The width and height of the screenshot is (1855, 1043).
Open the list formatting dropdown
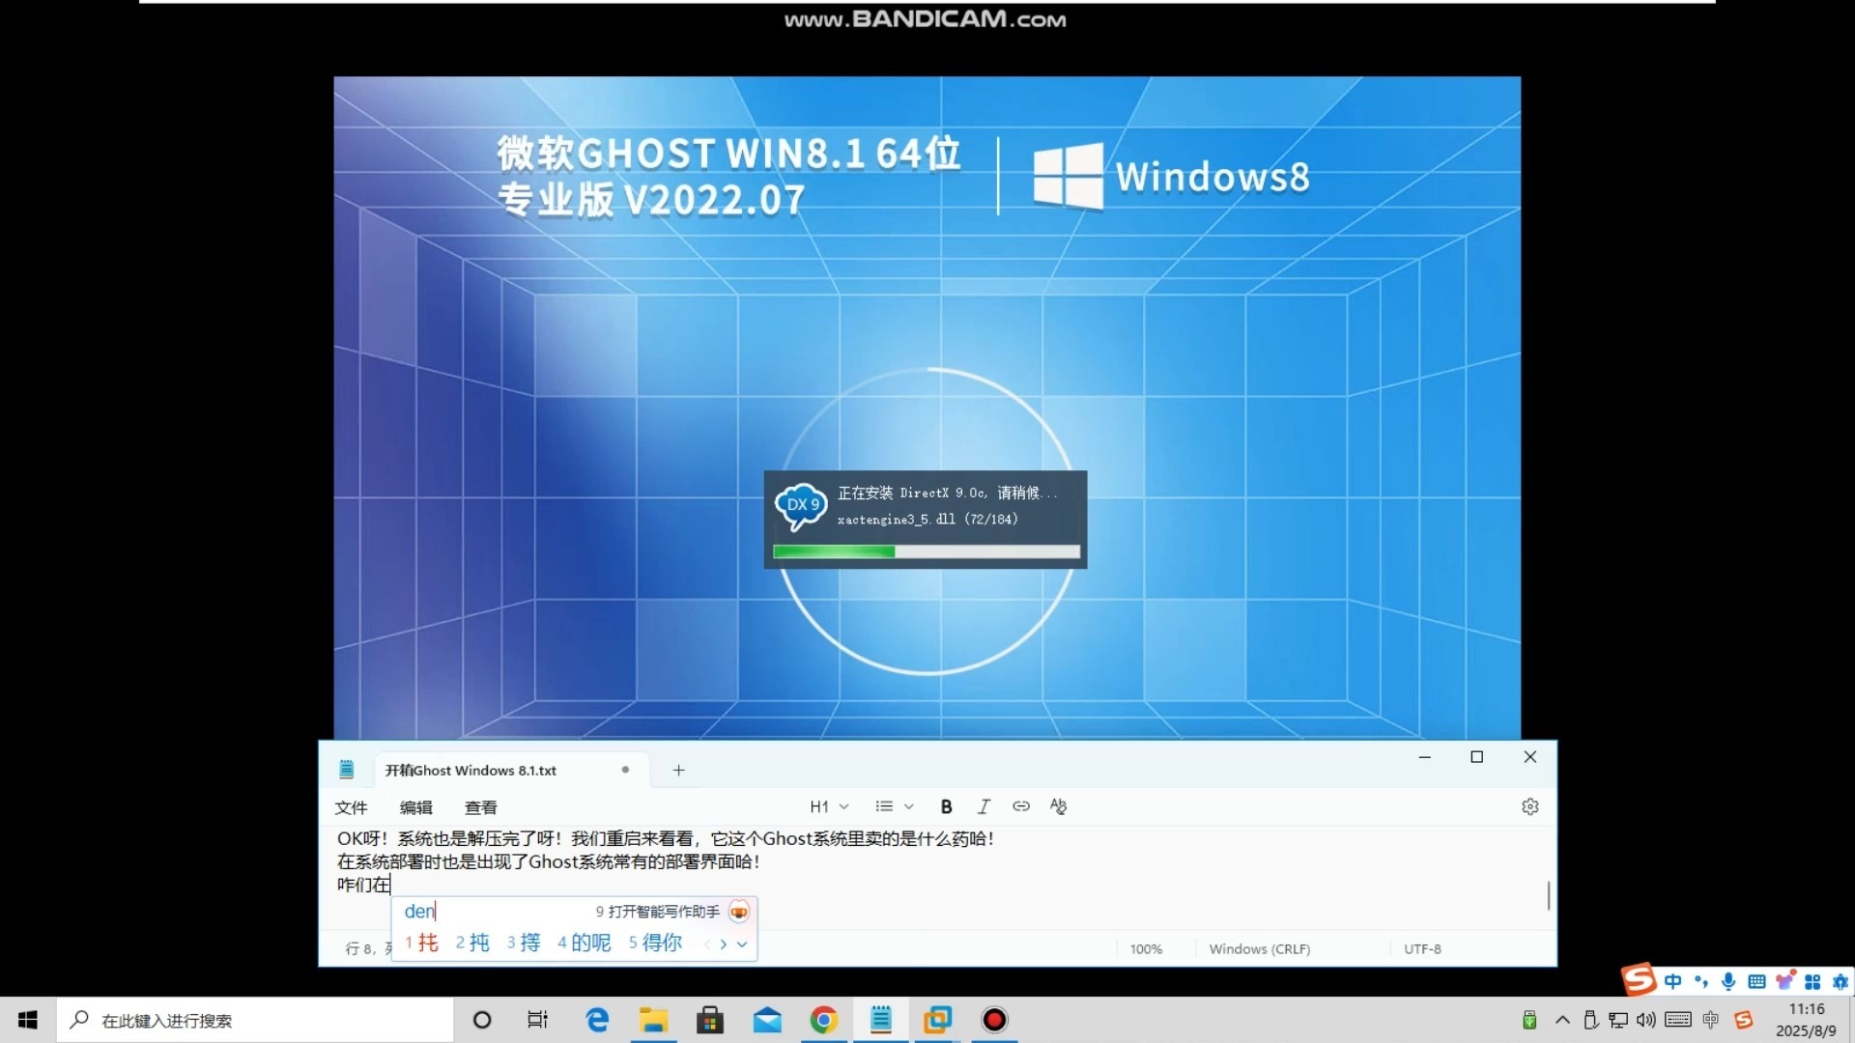[894, 806]
